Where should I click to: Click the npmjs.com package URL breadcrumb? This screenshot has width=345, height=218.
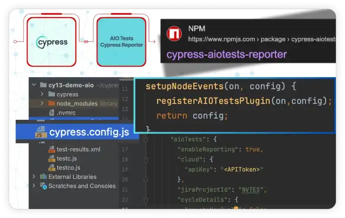262,39
